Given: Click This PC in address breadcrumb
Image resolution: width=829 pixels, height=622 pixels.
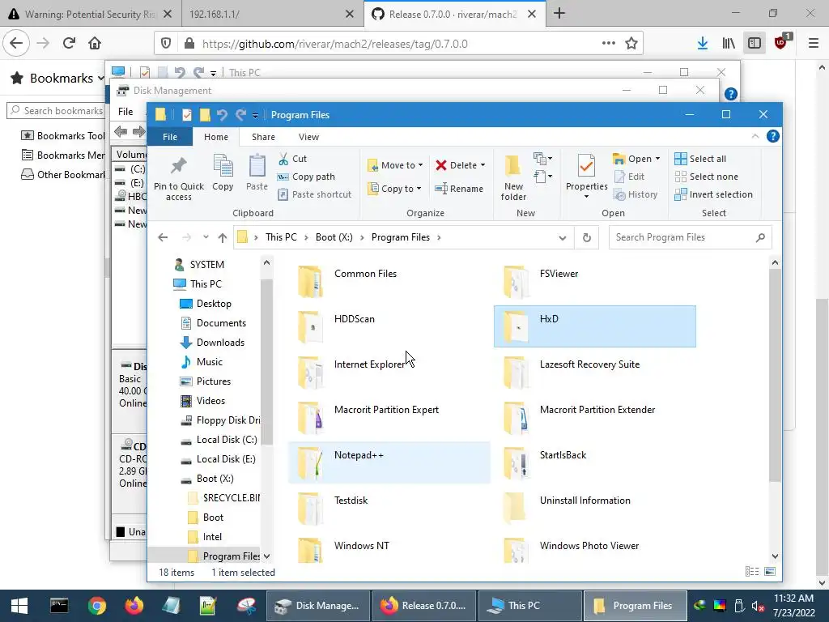Looking at the screenshot, I should tap(281, 237).
